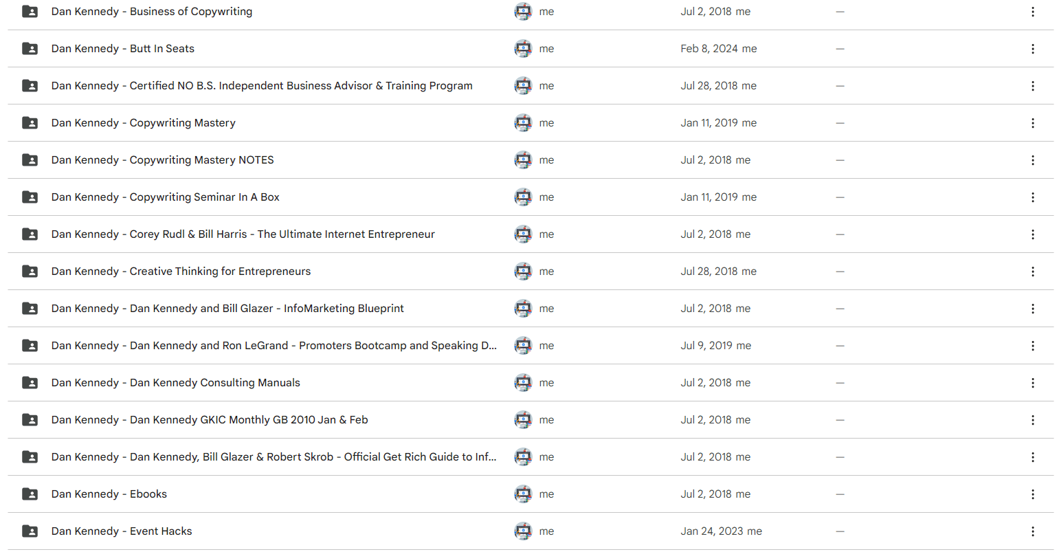The image size is (1059, 552).
Task: Select Dan Kennedy - Event Hacks folder name
Action: tap(122, 531)
